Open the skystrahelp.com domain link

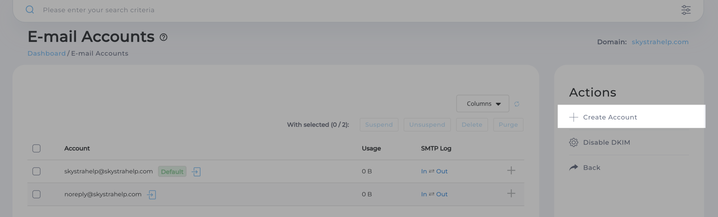[660, 42]
